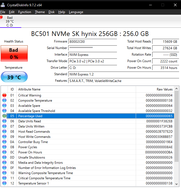Click blue status icon for Unsafe Shutdowns
Viewport: 181px width, 188px height.
(4, 157)
